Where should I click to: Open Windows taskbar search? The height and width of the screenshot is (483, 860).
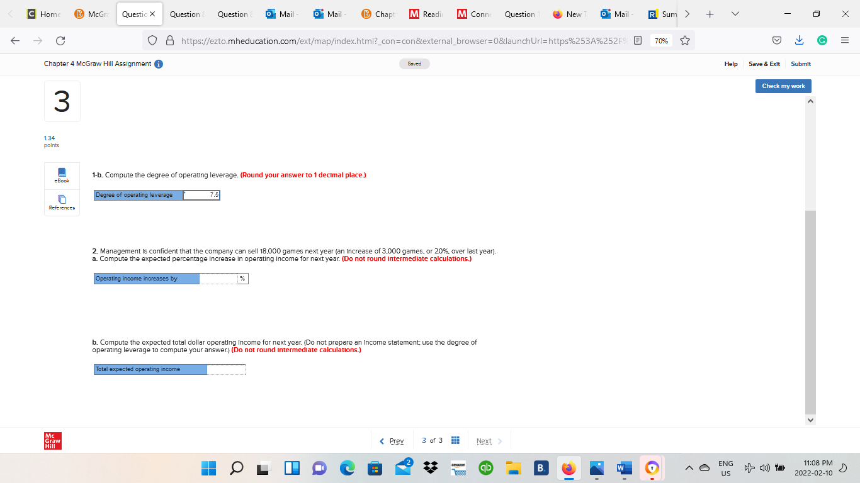[x=237, y=468]
